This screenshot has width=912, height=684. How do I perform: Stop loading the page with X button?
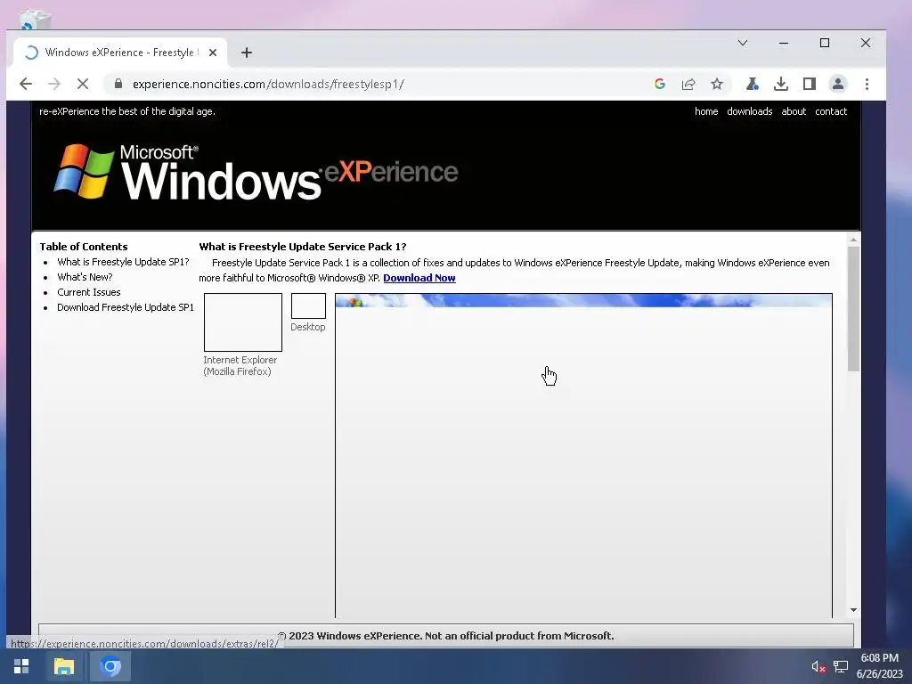pos(83,84)
